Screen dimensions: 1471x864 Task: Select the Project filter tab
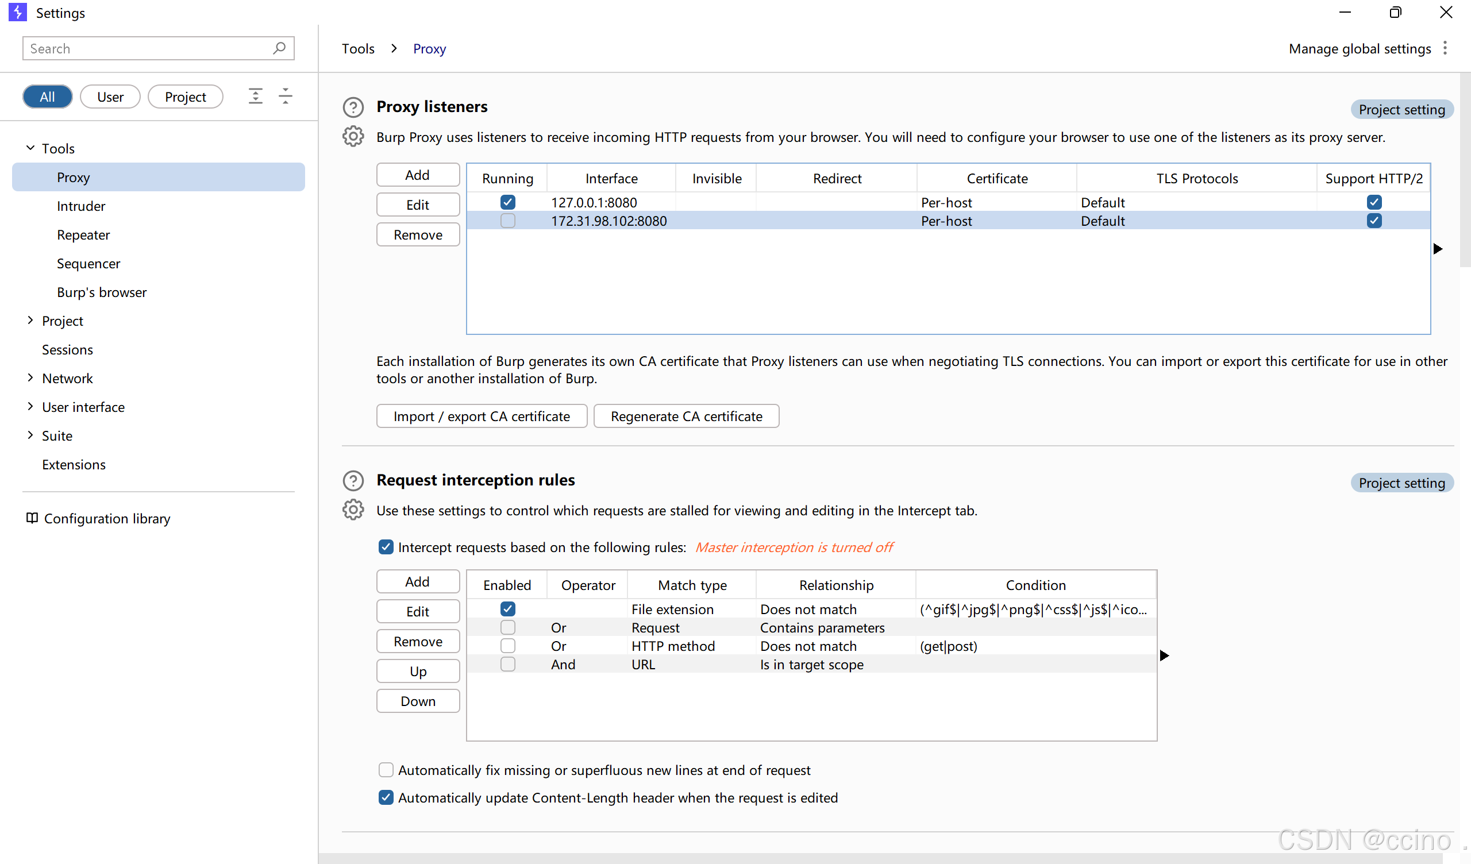click(185, 97)
